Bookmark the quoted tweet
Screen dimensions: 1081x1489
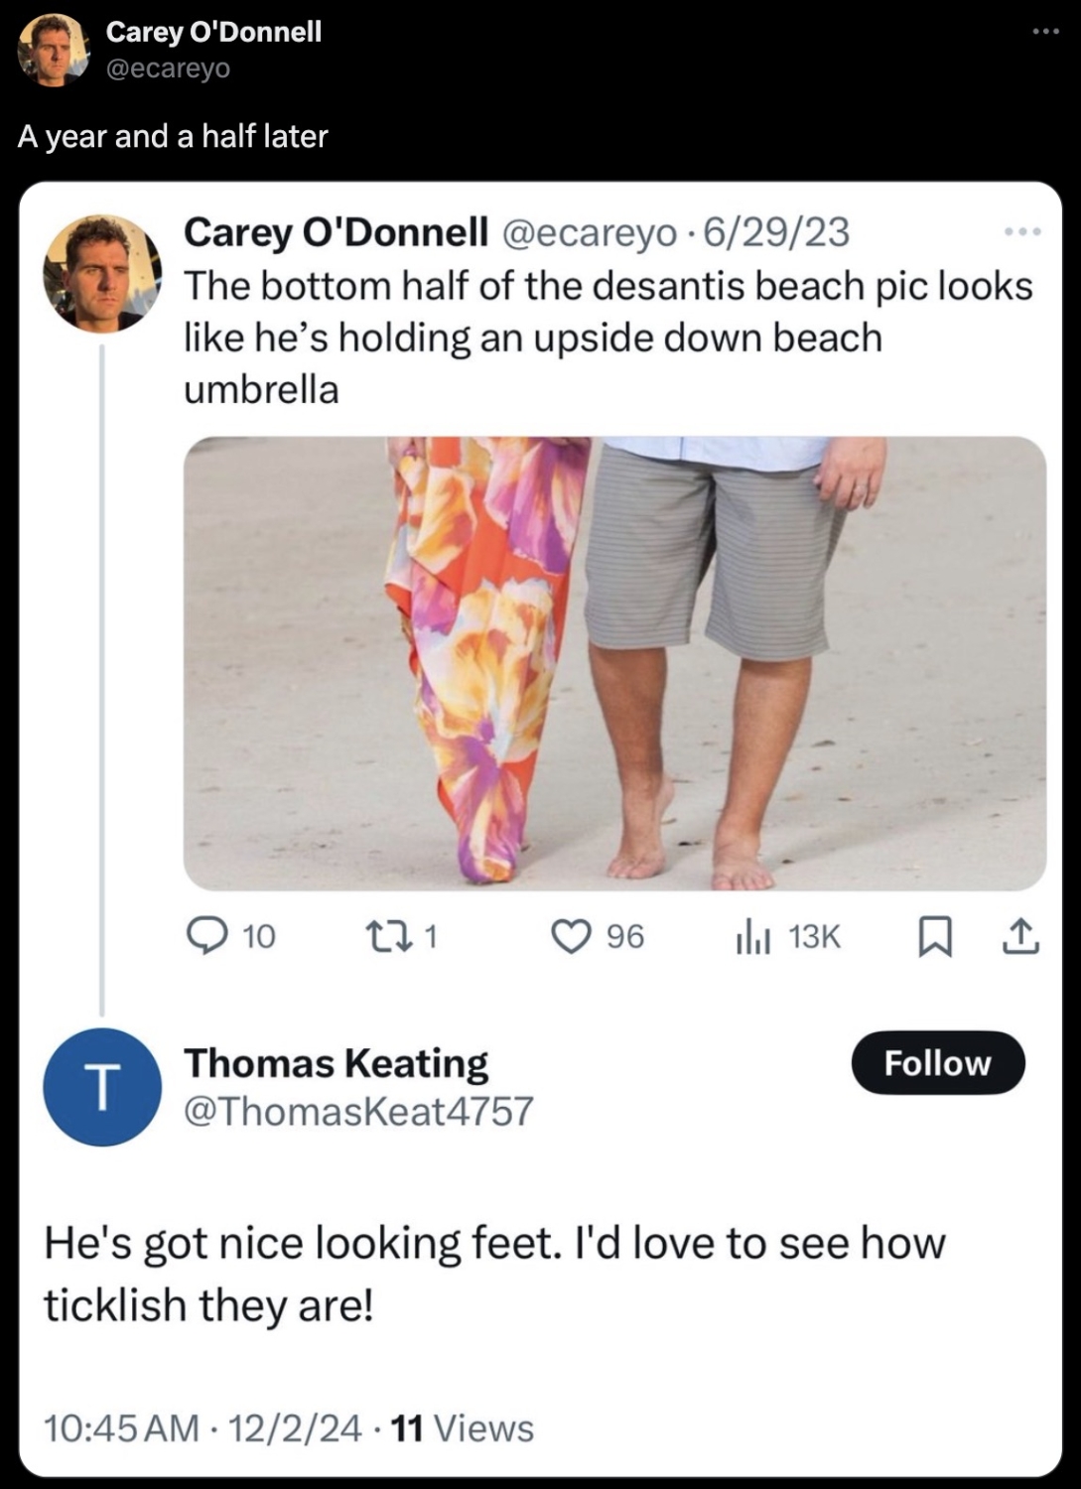tap(933, 936)
